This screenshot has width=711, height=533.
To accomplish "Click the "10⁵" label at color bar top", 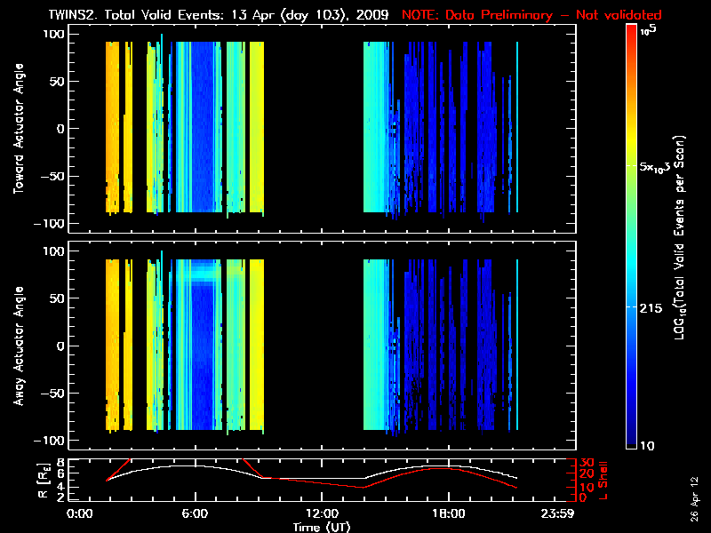I will point(651,29).
